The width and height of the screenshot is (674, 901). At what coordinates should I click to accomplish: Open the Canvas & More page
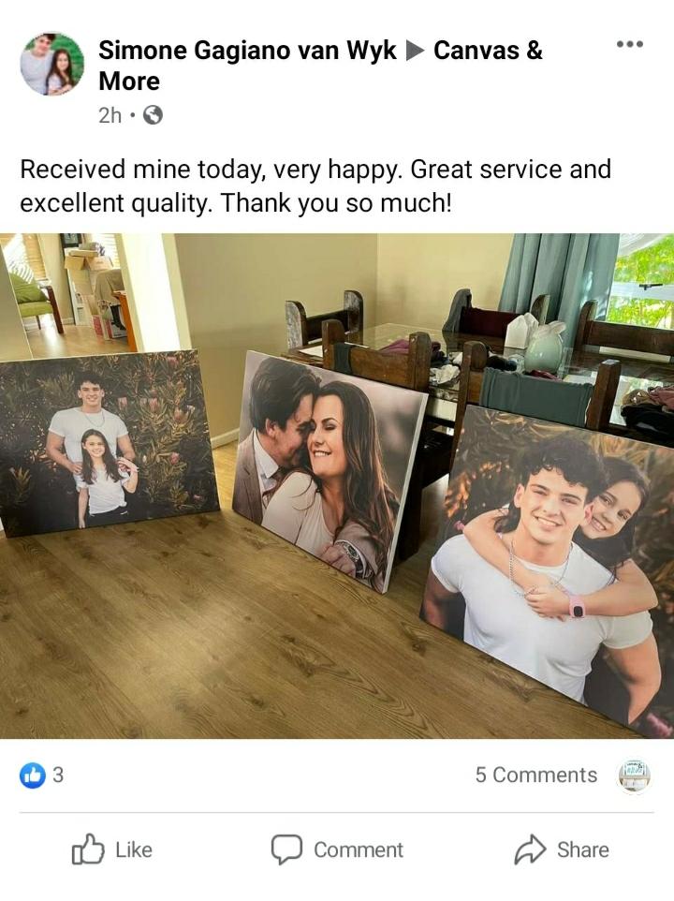pyautogui.click(x=320, y=66)
